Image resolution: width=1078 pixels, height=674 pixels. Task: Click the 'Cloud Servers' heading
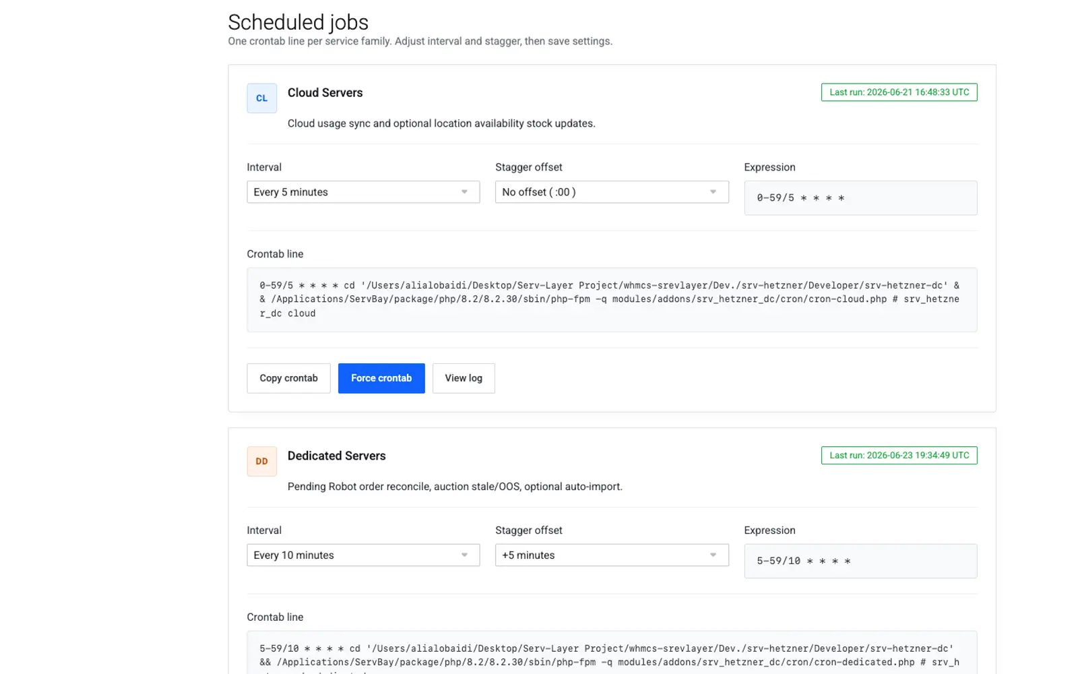tap(325, 93)
